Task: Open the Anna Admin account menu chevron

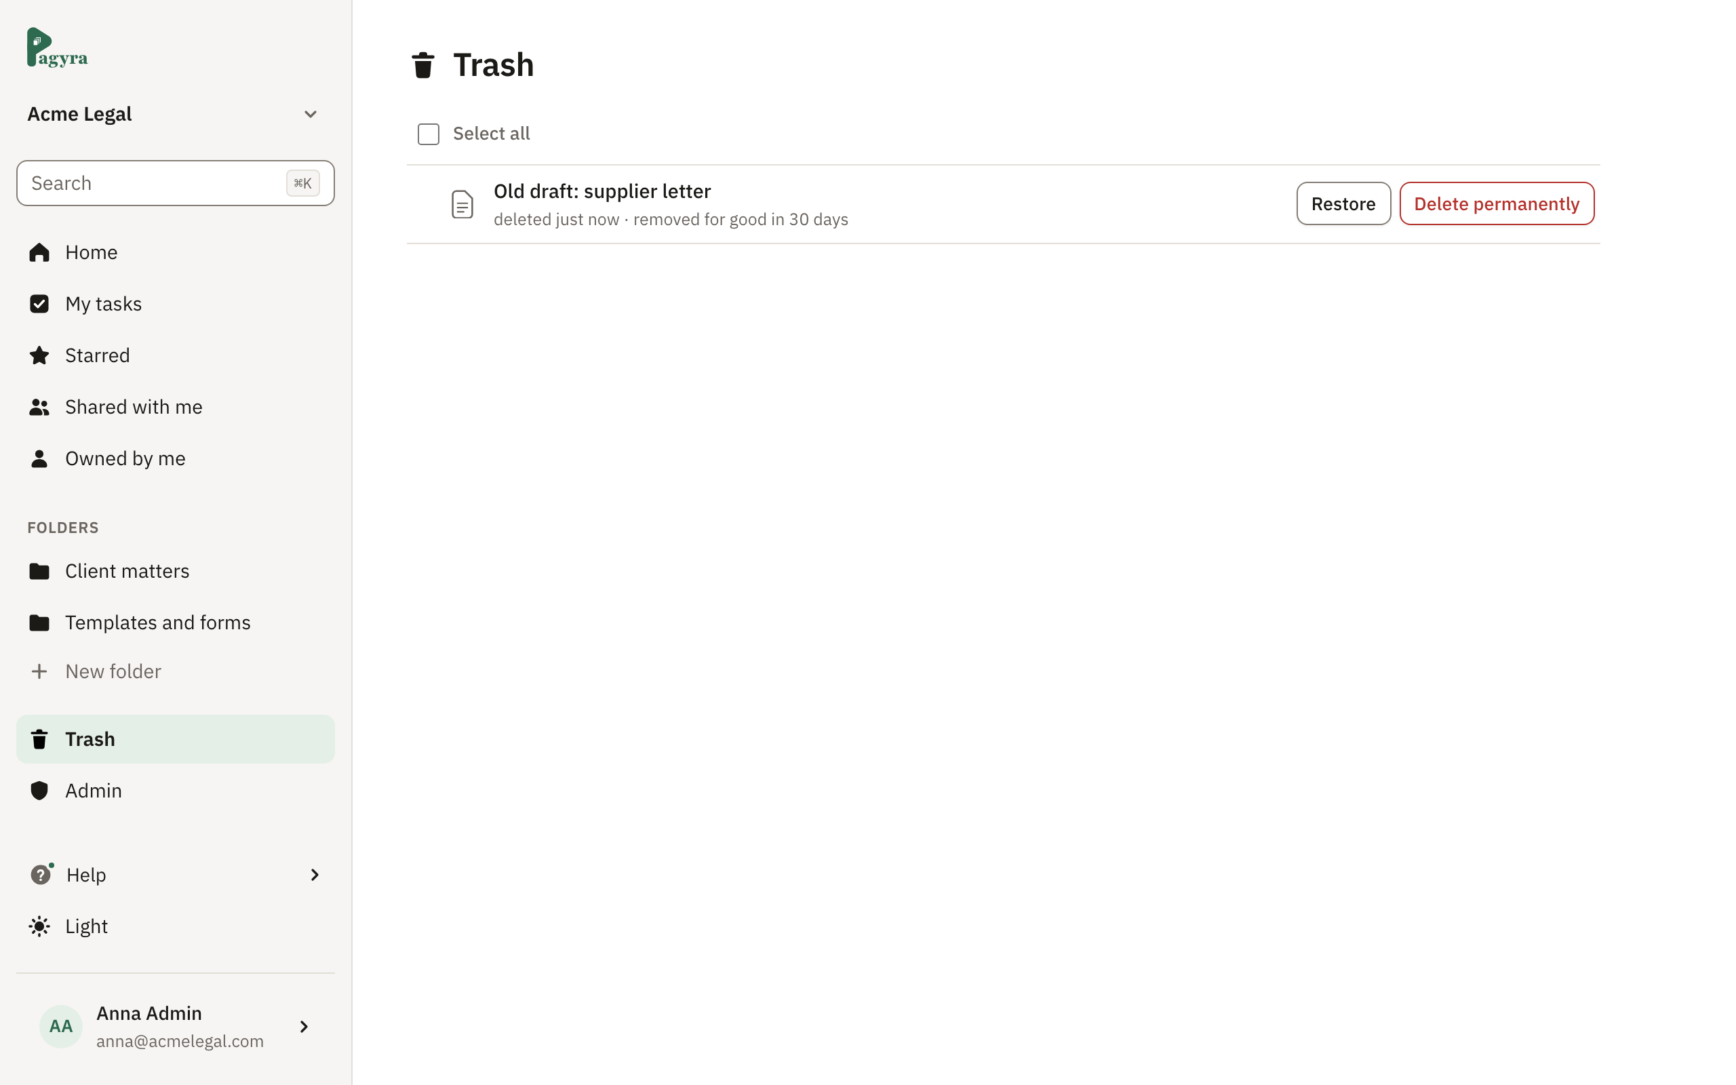Action: click(304, 1027)
